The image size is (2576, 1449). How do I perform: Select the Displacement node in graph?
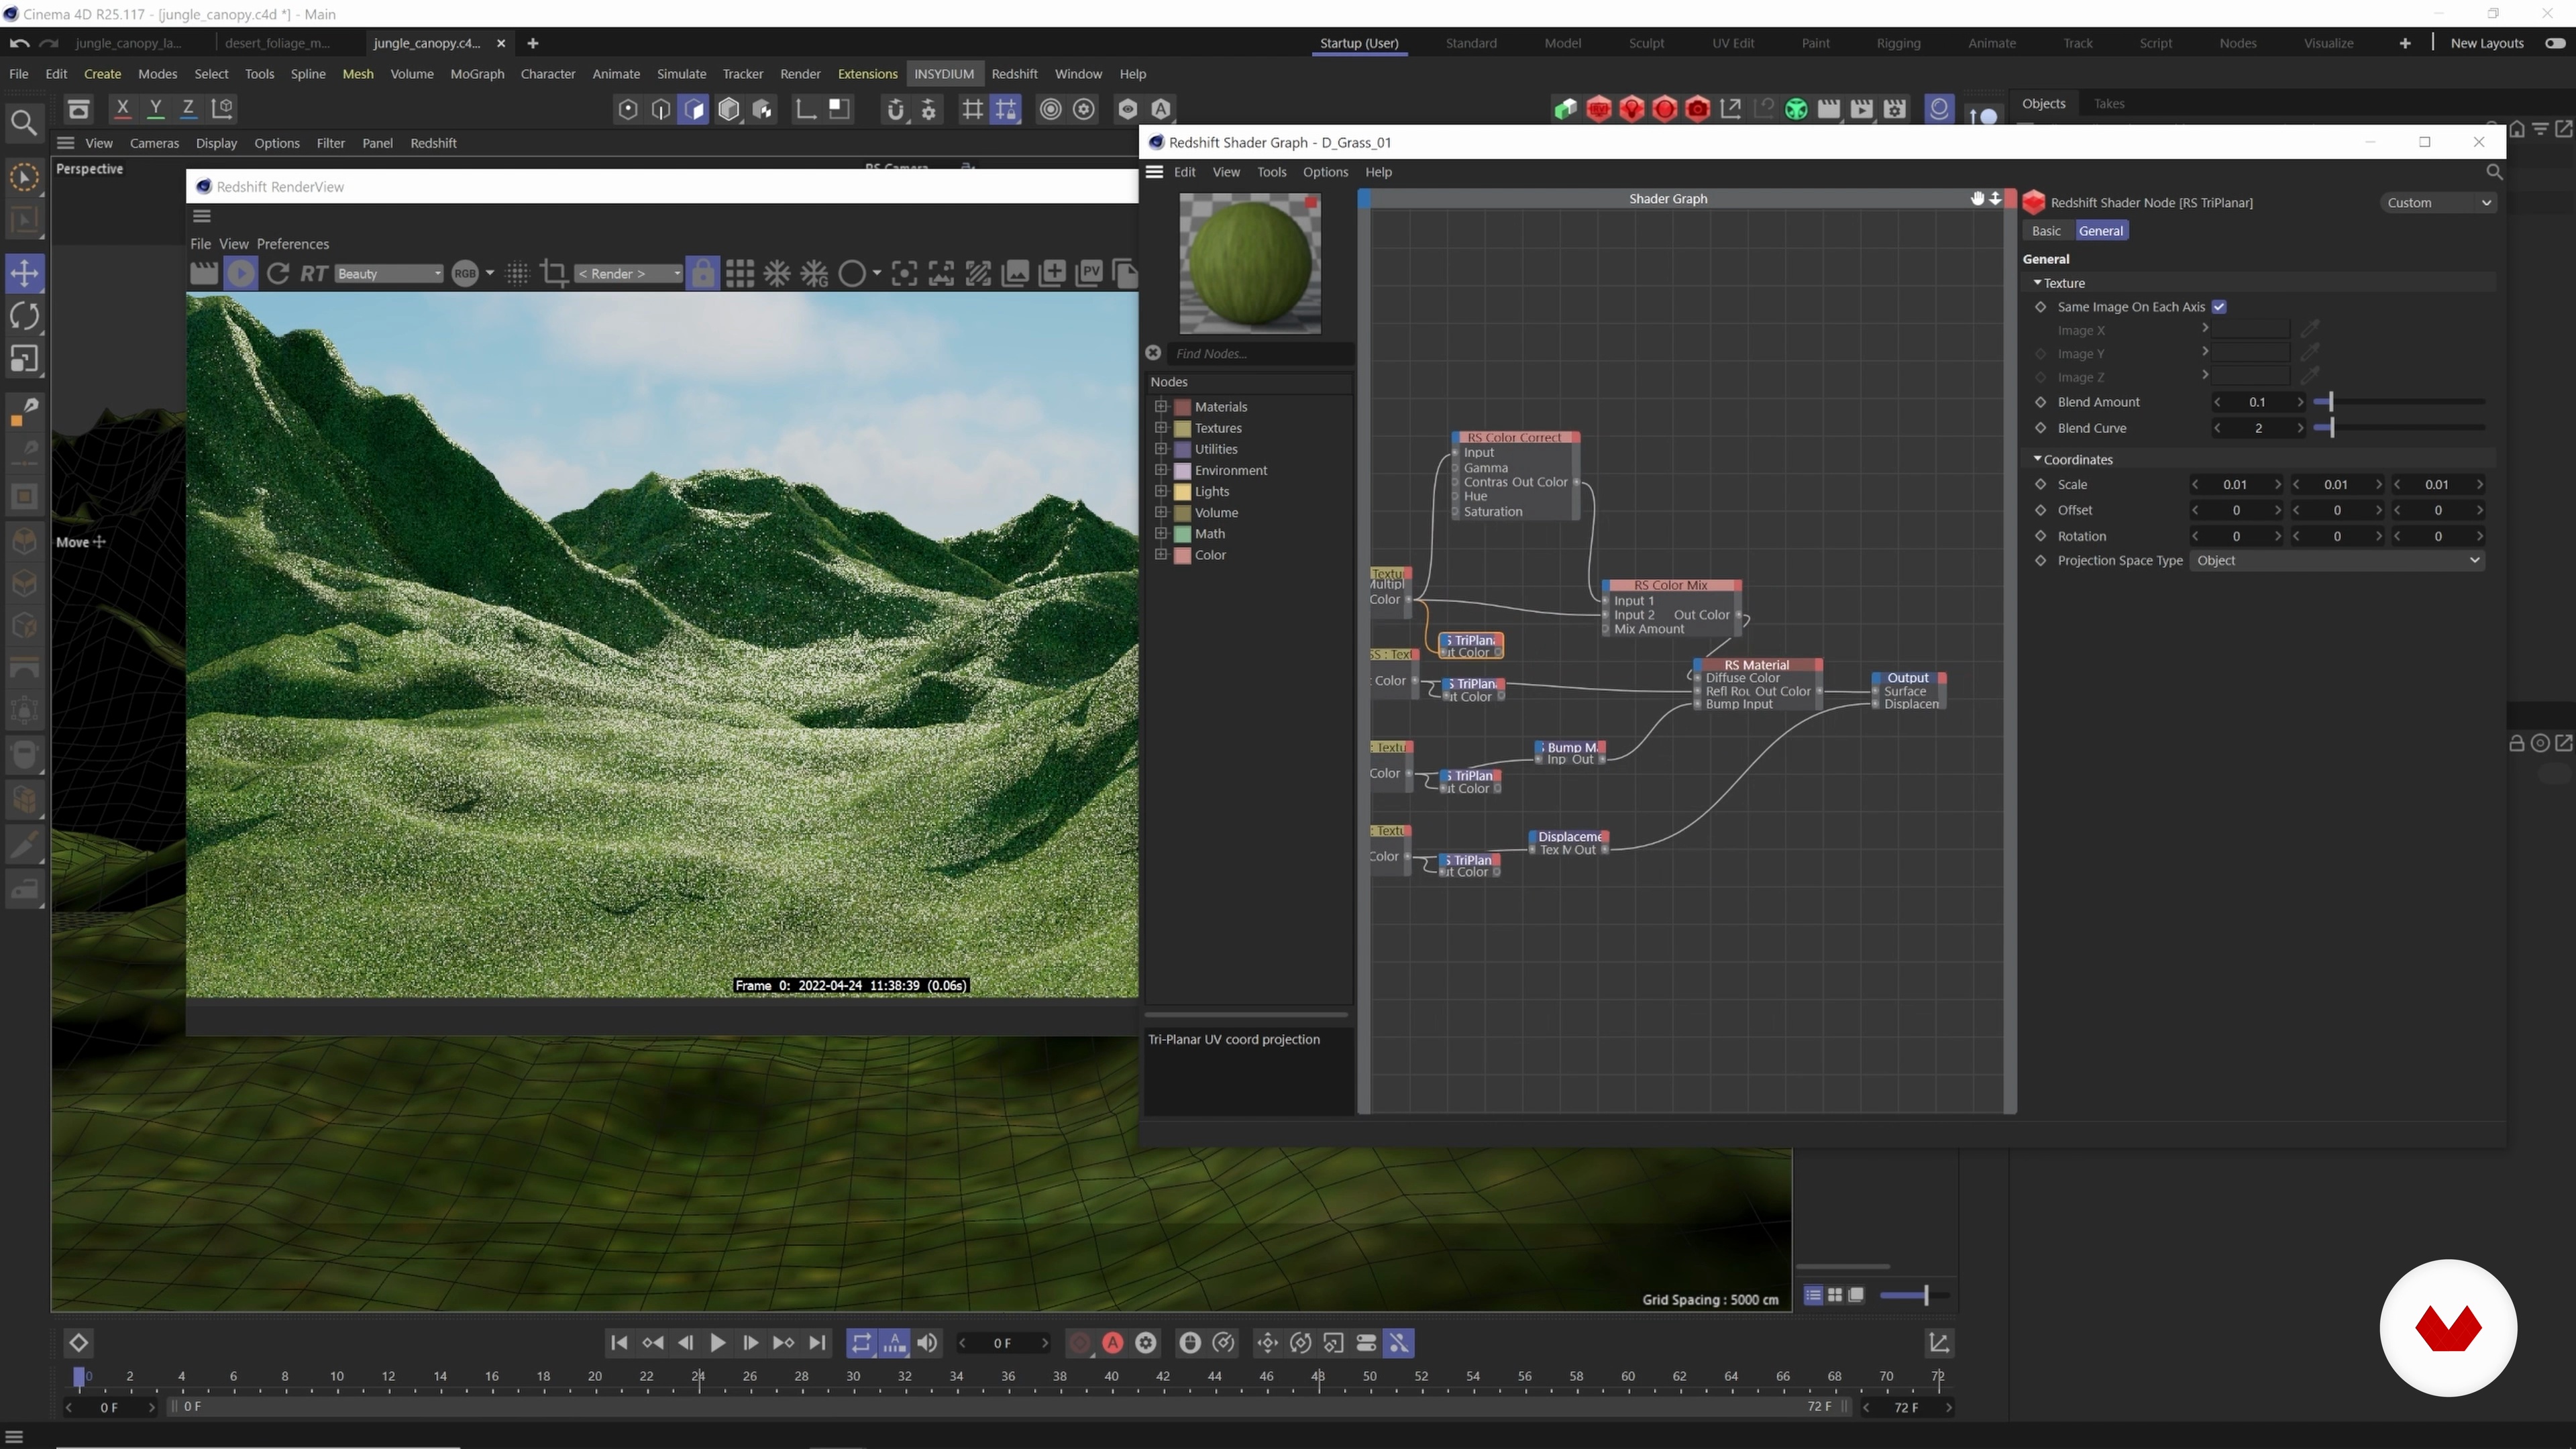pyautogui.click(x=1568, y=836)
